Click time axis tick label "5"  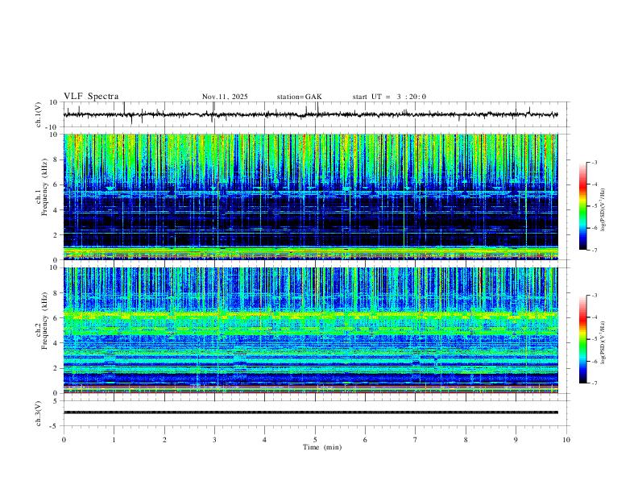(315, 440)
